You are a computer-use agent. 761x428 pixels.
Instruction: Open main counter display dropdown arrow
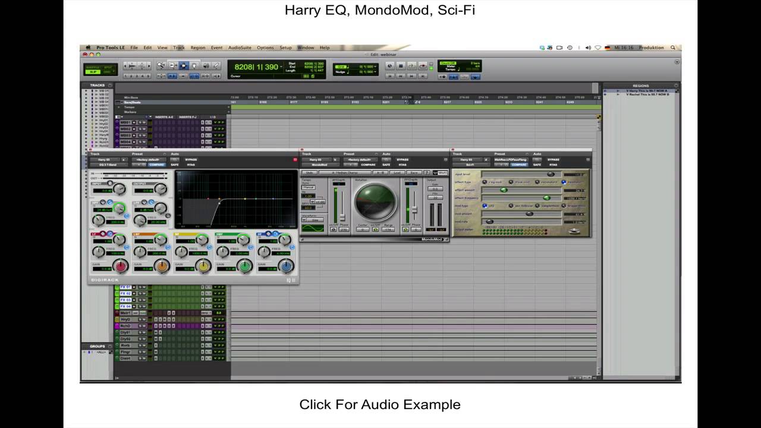pos(281,67)
